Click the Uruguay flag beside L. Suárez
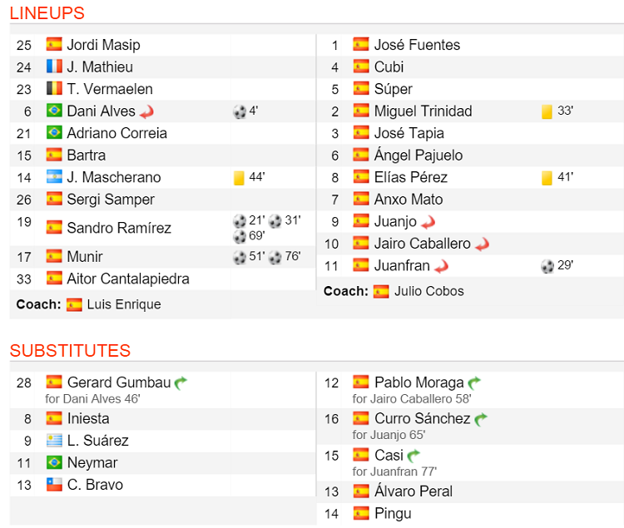This screenshot has width=624, height=528. pos(54,441)
